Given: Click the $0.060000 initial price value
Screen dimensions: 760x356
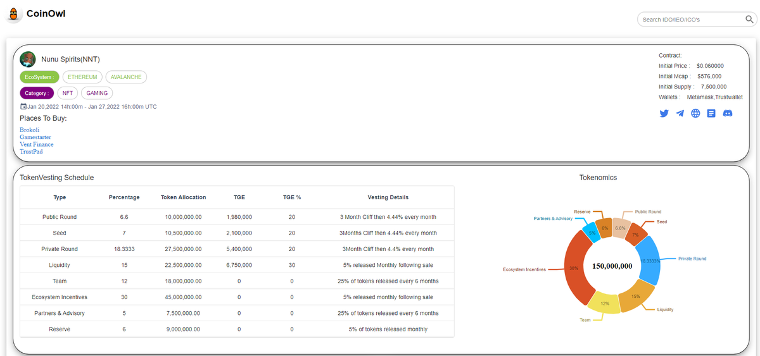Looking at the screenshot, I should click(x=710, y=66).
